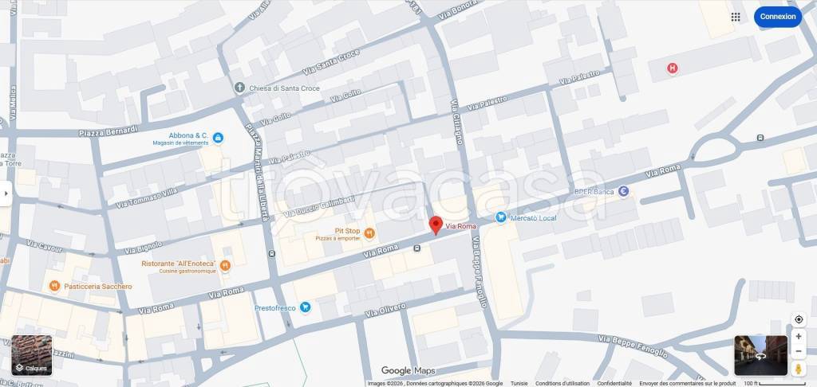This screenshot has width=817, height=387.
Task: Open the Google apps grid icon
Action: [735, 17]
